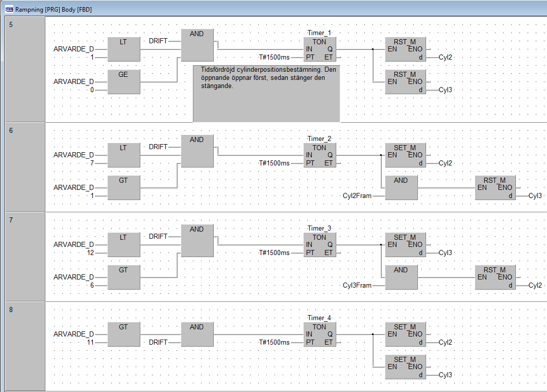The image size is (547, 392).
Task: Click the Timer_3 instance name label
Action: pos(319,228)
